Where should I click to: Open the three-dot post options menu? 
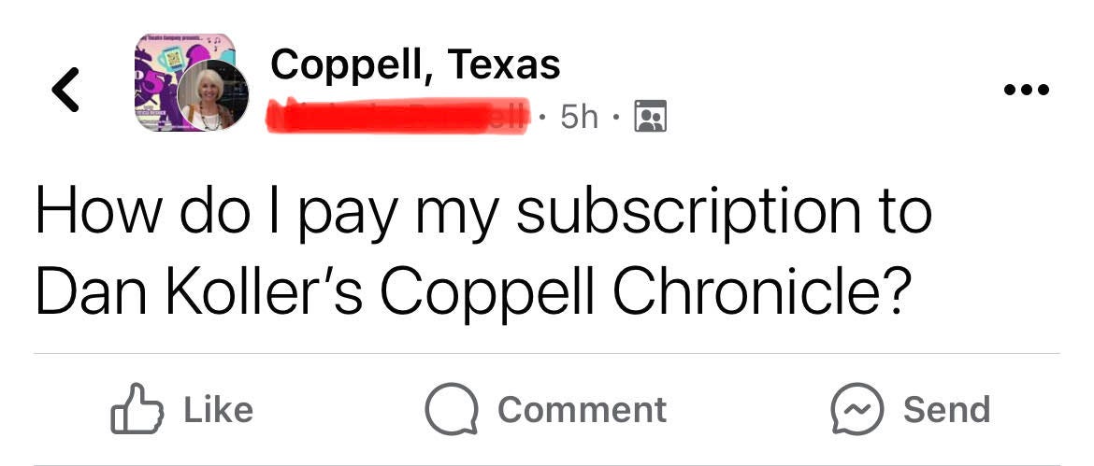click(x=1025, y=90)
